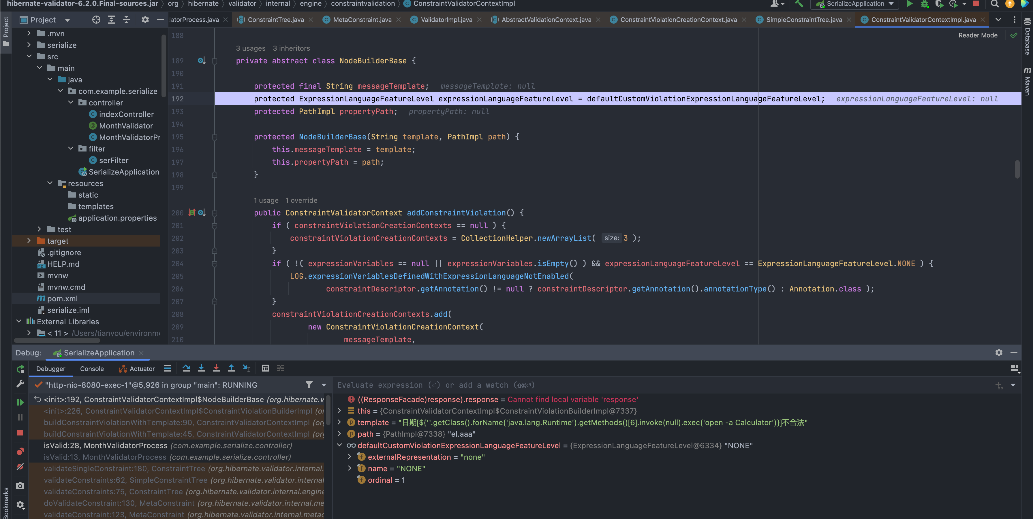This screenshot has height=519, width=1033.
Task: Open pom.xml in the project tree
Action: coord(62,298)
